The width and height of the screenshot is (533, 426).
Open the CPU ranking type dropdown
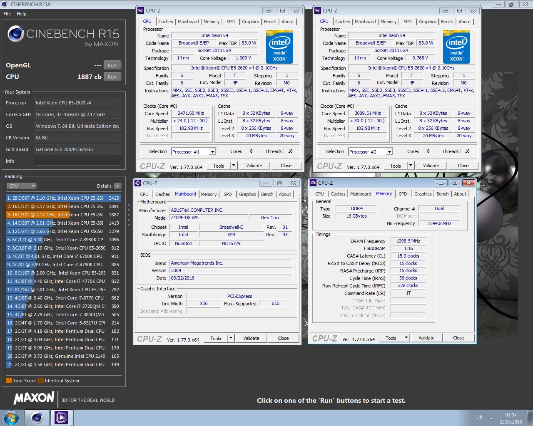[22, 186]
